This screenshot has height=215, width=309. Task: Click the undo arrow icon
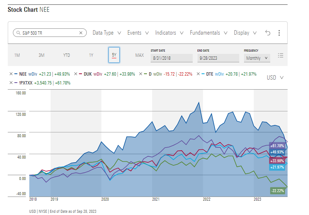coord(268,33)
